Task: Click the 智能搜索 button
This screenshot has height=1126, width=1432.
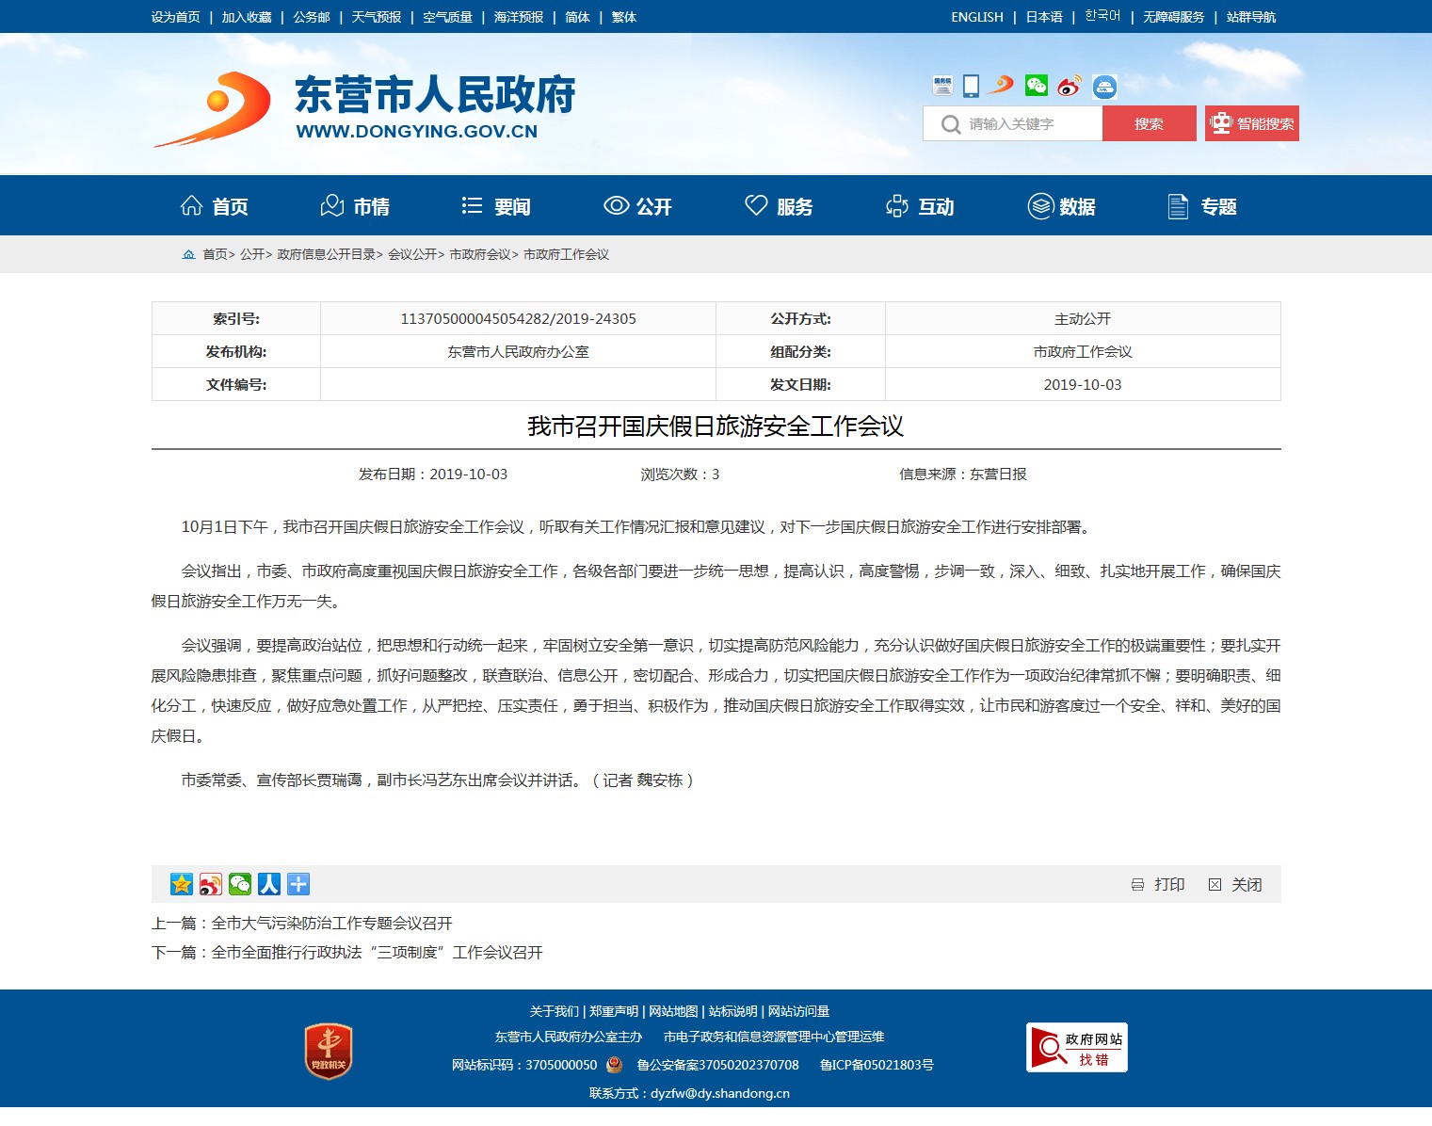Action: (x=1251, y=123)
